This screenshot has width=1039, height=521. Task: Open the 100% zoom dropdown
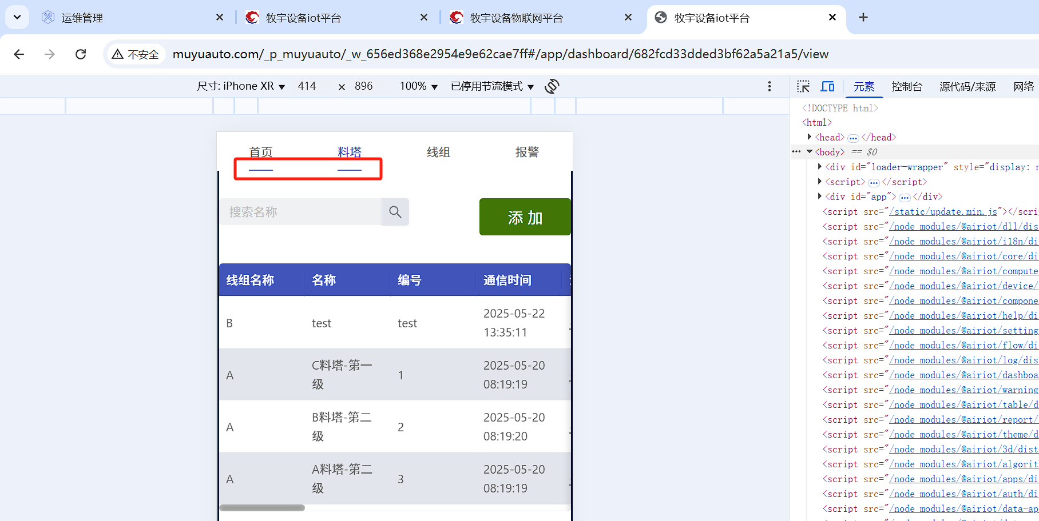418,86
